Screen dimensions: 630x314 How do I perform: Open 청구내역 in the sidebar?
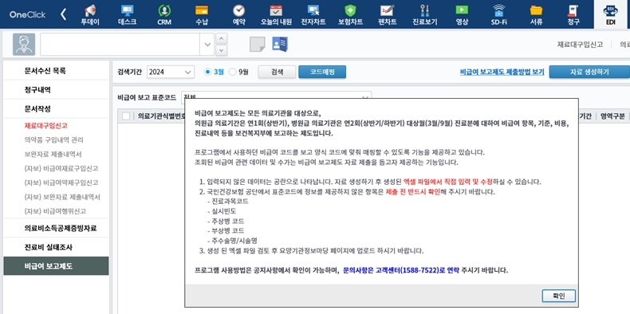(x=56, y=90)
